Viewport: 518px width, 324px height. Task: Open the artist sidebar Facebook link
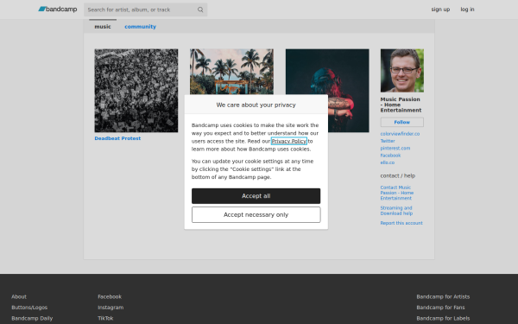390,155
